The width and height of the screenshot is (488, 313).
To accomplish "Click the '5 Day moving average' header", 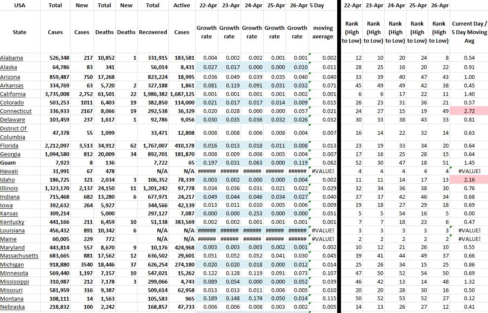I will [323, 32].
